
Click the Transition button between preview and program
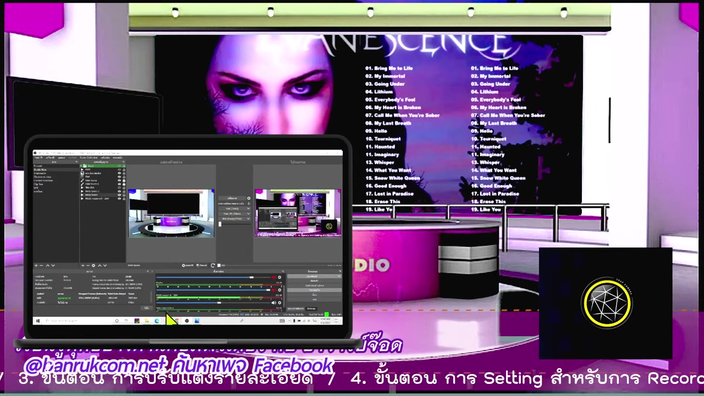232,198
